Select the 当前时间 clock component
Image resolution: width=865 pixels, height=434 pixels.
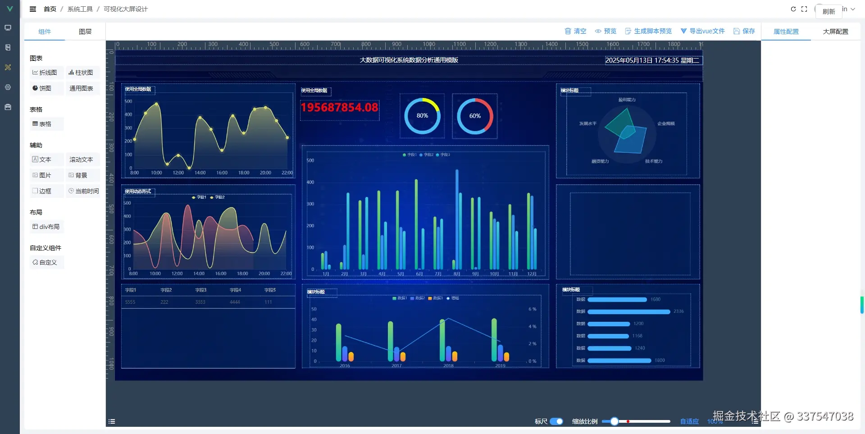82,191
